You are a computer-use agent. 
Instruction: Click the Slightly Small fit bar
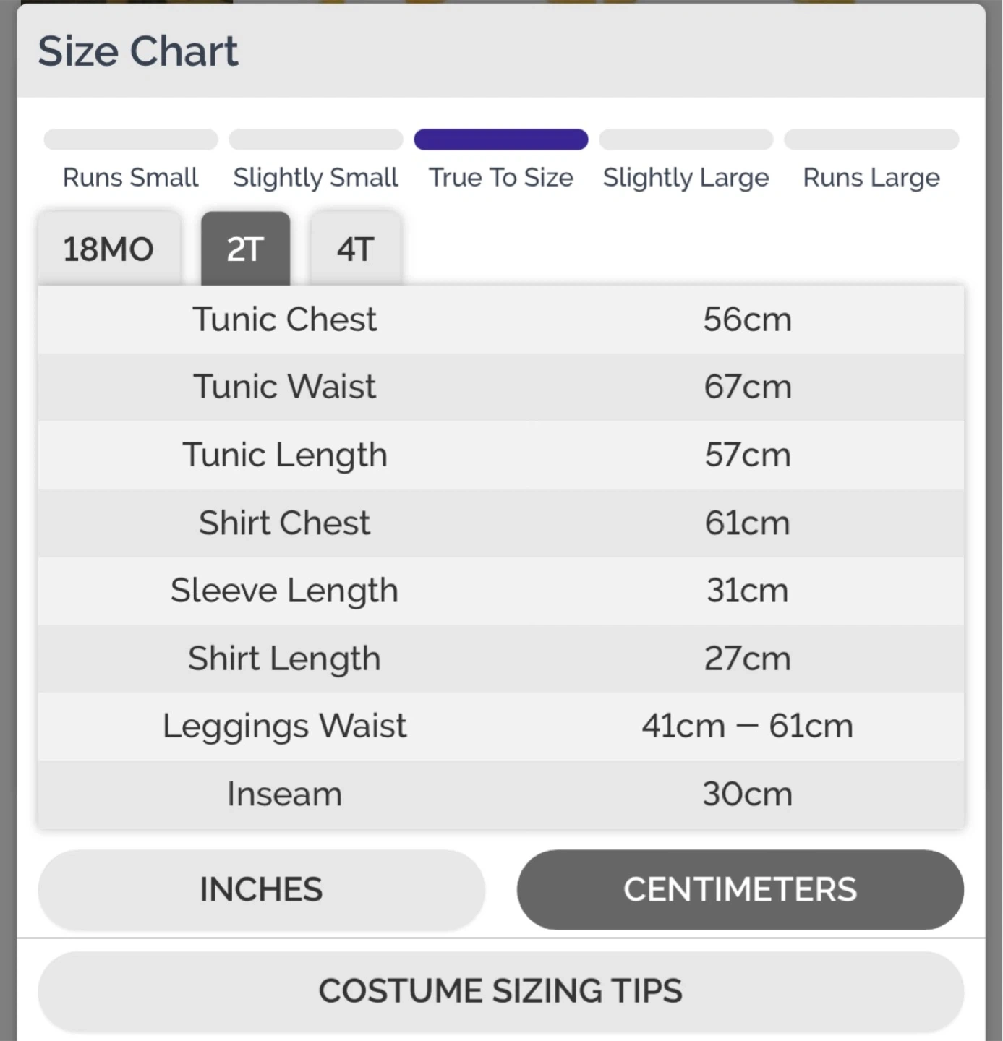(316, 140)
